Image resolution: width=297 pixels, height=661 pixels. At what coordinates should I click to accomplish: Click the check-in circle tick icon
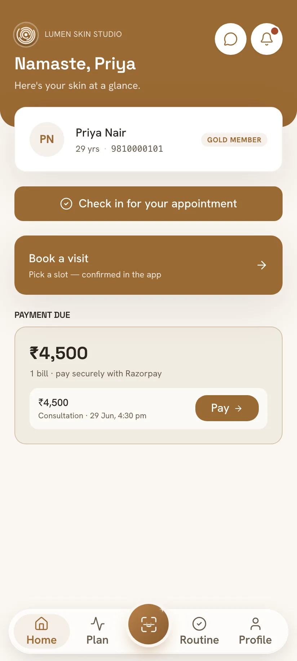pyautogui.click(x=66, y=204)
